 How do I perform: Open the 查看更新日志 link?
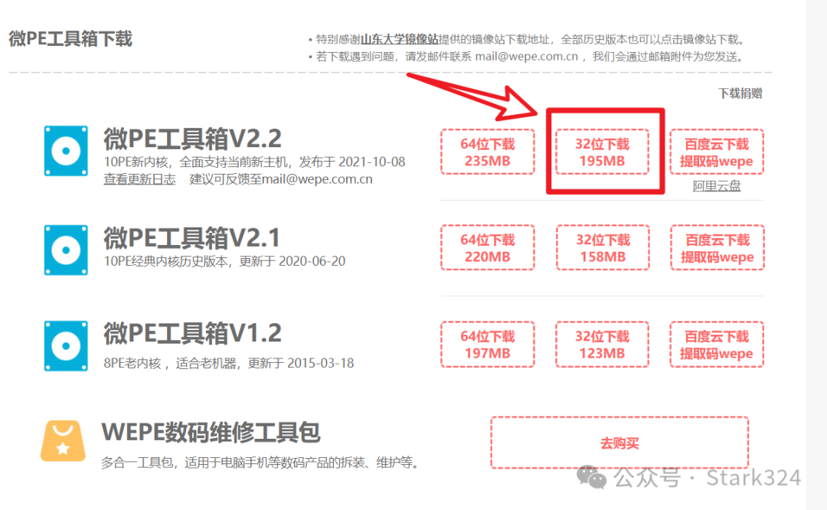click(x=139, y=179)
